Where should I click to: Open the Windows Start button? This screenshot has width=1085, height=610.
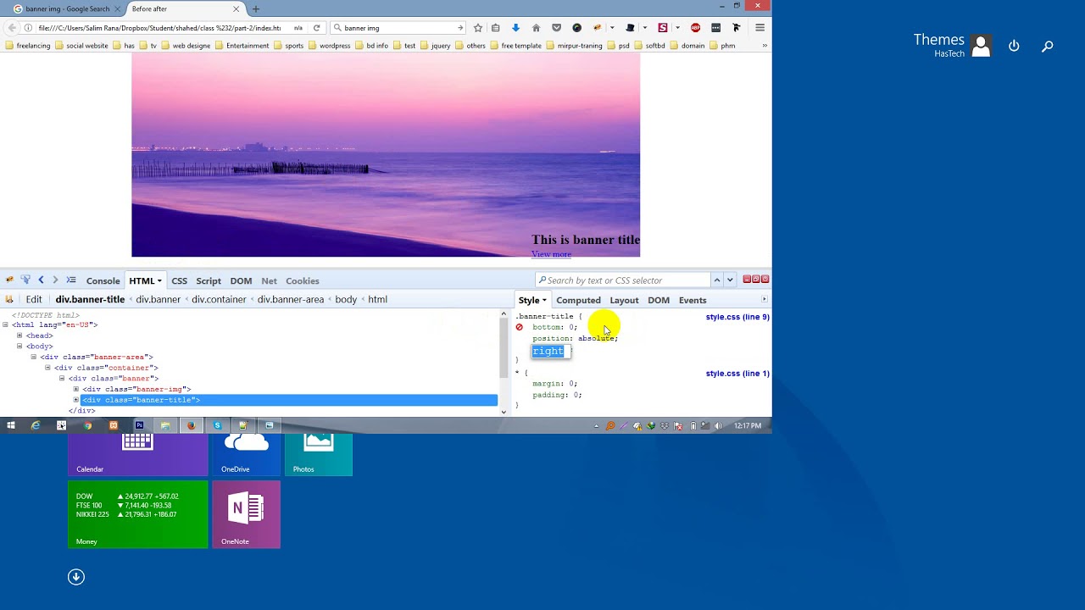pyautogui.click(x=11, y=425)
